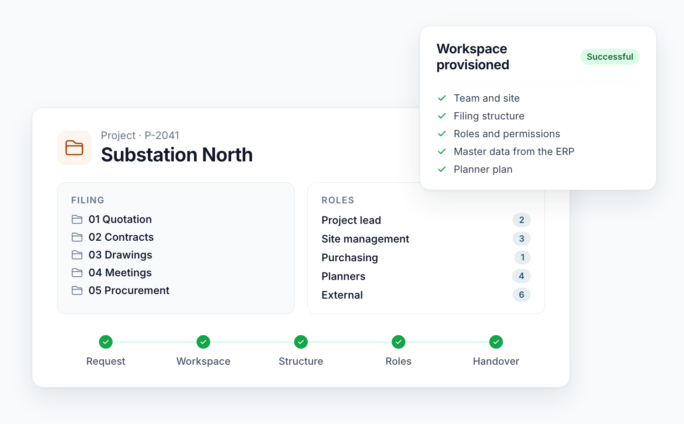Open the 03 Drawings folder name

pyautogui.click(x=120, y=255)
